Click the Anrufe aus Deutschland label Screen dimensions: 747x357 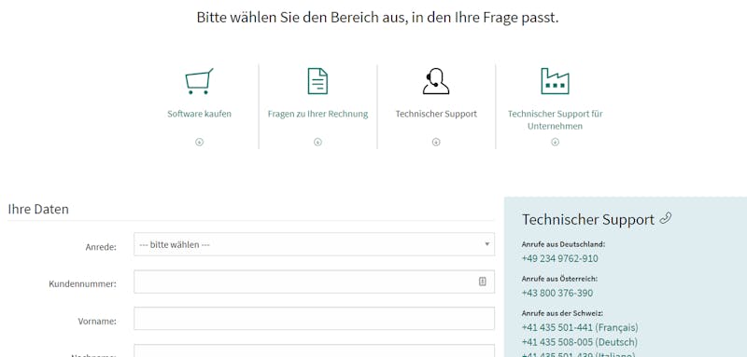pyautogui.click(x=563, y=244)
